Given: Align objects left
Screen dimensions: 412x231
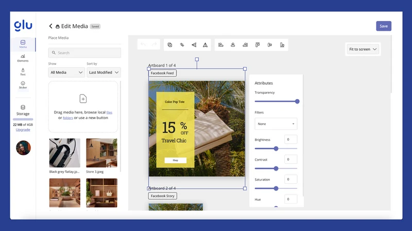Looking at the screenshot, I should click(x=221, y=45).
